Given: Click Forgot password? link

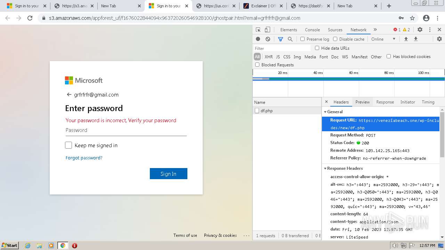Looking at the screenshot, I should pos(84,158).
